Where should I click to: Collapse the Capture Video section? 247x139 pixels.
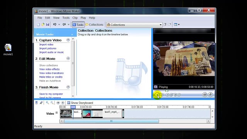[x=68, y=40]
